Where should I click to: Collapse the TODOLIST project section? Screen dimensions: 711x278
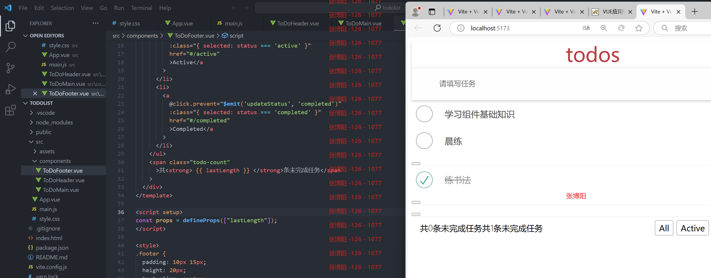coord(26,103)
